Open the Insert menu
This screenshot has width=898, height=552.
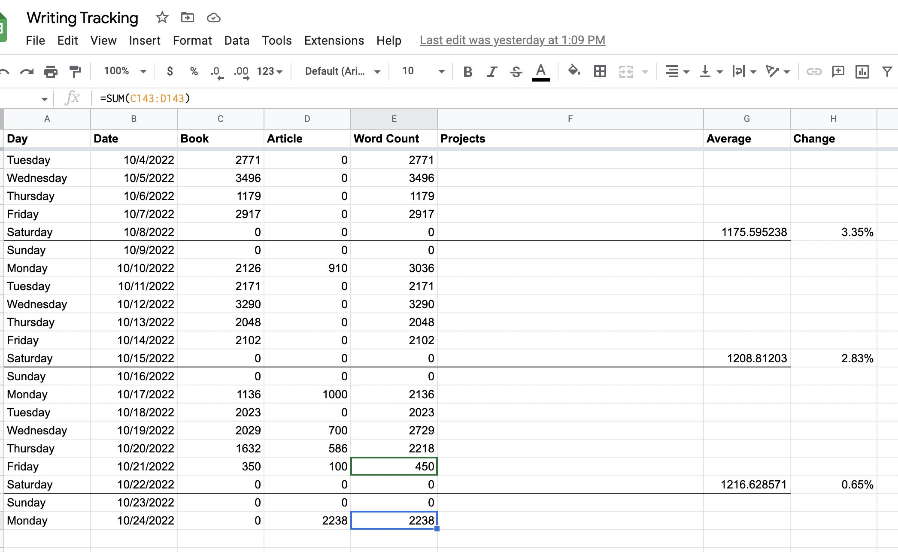144,40
